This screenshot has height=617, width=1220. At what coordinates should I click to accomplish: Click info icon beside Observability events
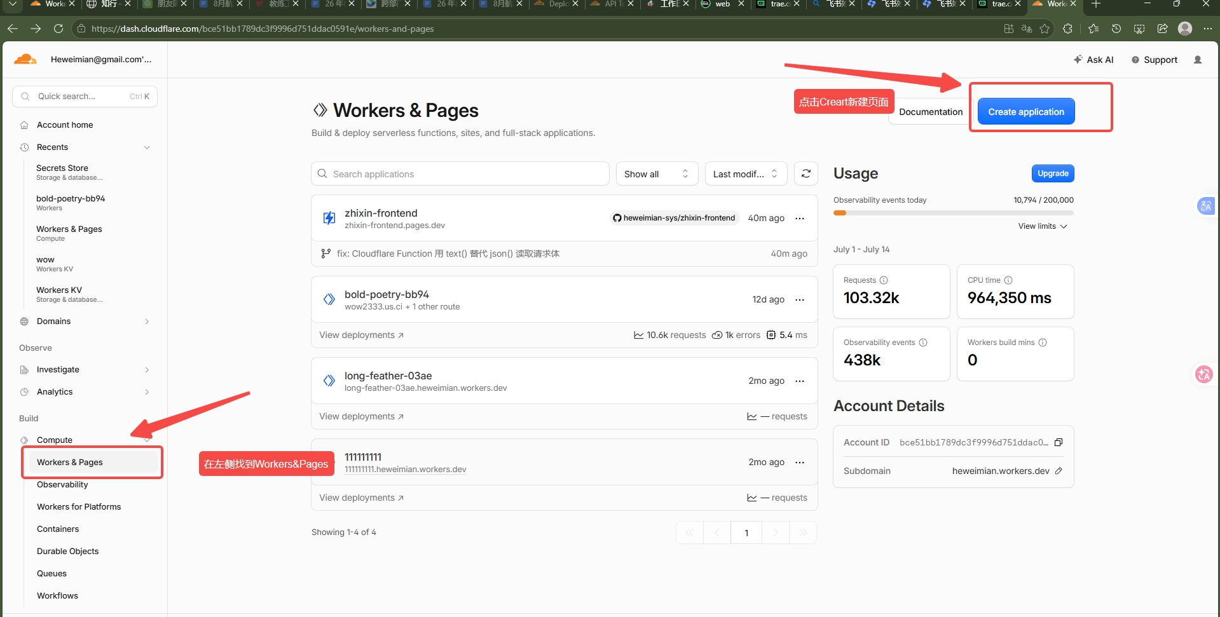tap(923, 342)
